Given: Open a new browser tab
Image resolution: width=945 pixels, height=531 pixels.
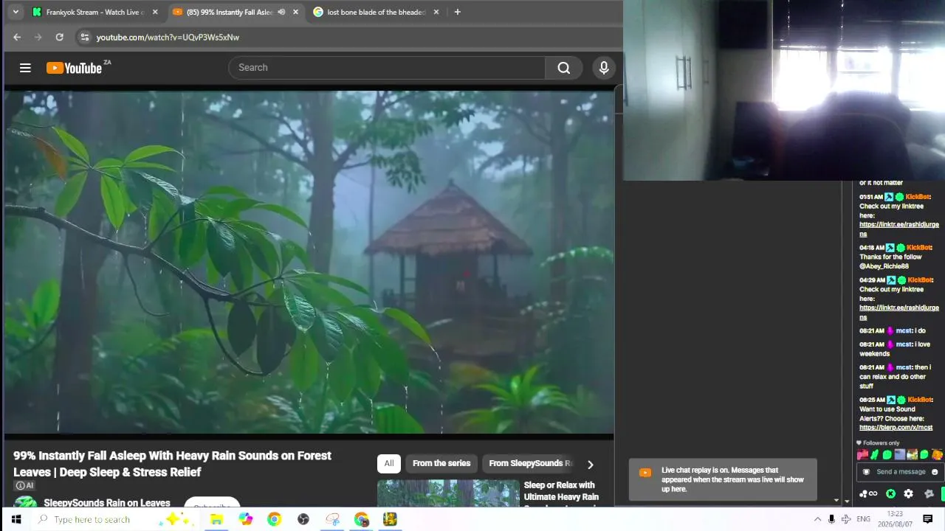Looking at the screenshot, I should click(457, 12).
